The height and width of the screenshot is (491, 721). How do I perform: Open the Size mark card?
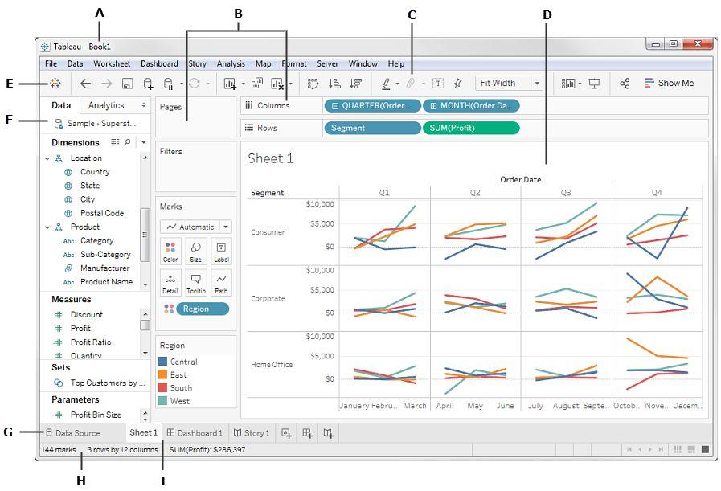tap(196, 252)
